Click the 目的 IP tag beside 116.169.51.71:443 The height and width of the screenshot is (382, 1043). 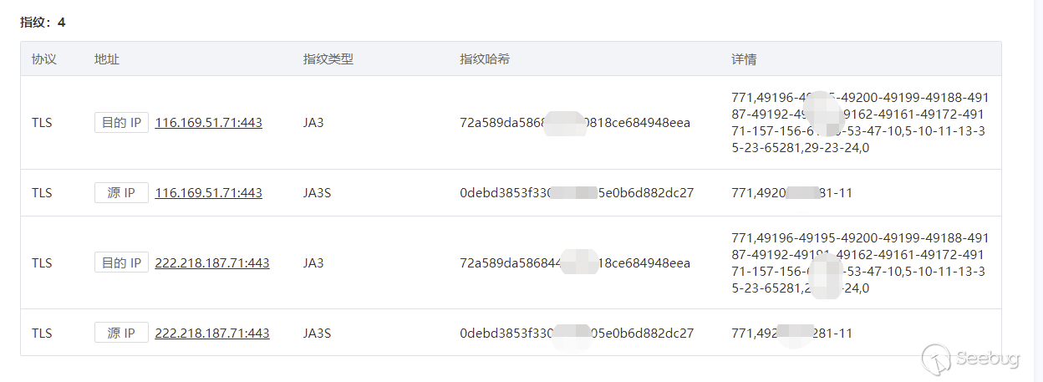(x=121, y=123)
